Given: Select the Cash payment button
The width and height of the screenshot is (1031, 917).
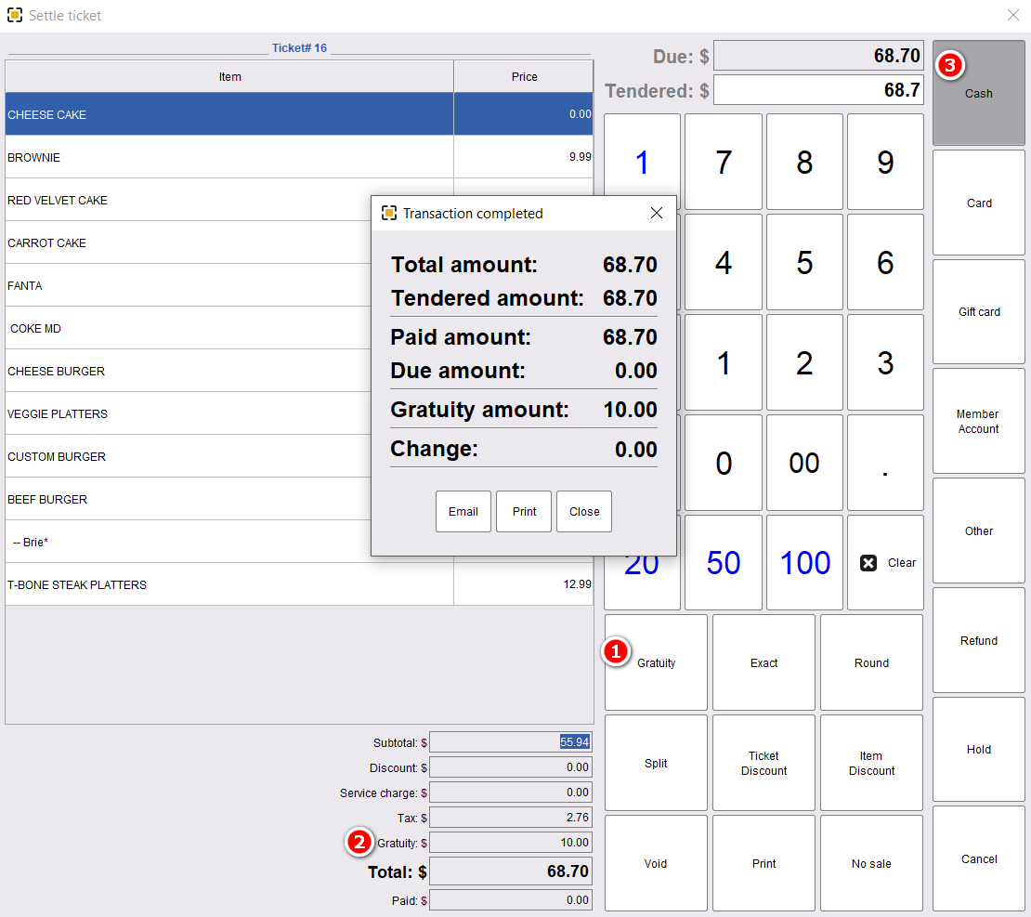Looking at the screenshot, I should click(x=978, y=93).
